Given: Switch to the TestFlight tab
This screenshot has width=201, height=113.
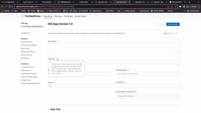Looking at the screenshot, I should 68,16.
